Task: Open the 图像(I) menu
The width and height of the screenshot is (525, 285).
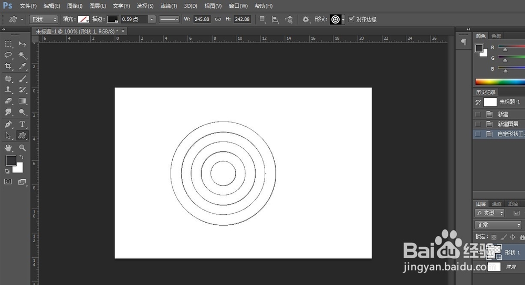Action: (75, 6)
